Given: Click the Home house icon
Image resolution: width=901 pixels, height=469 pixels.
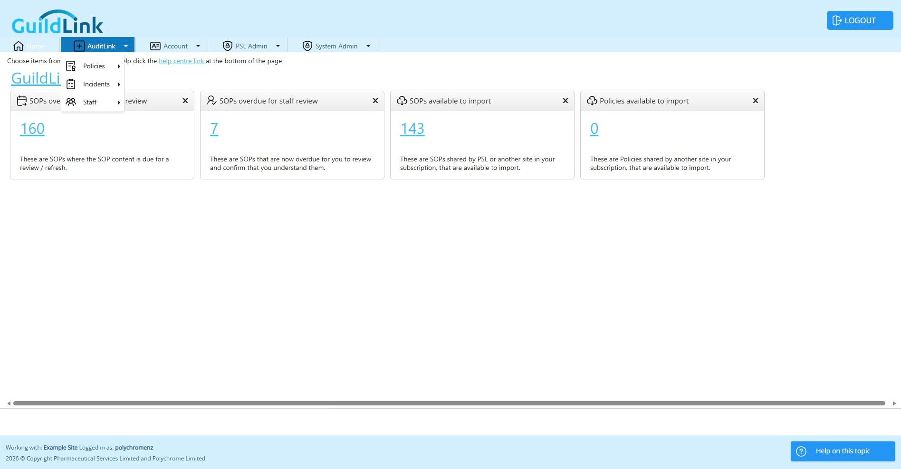Looking at the screenshot, I should click(19, 46).
